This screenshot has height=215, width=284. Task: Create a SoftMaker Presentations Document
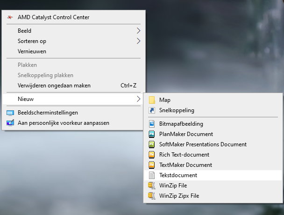(x=203, y=144)
